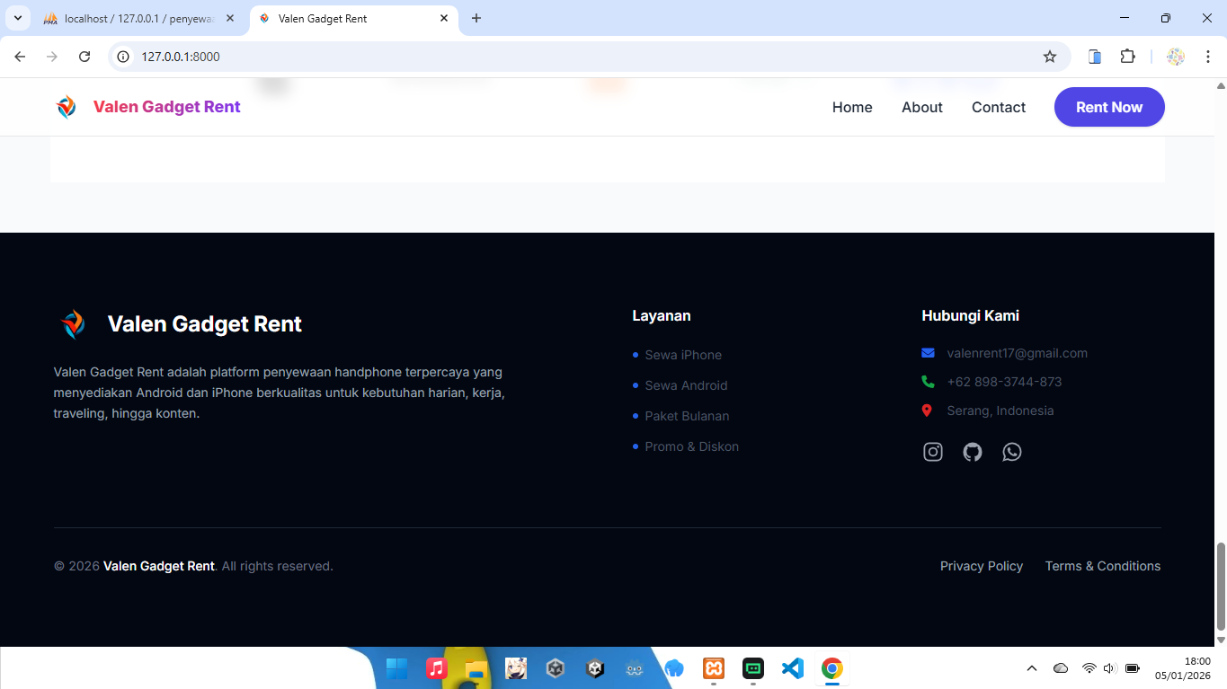This screenshot has width=1227, height=689.
Task: Show hidden system tray icons
Action: coord(1032,668)
